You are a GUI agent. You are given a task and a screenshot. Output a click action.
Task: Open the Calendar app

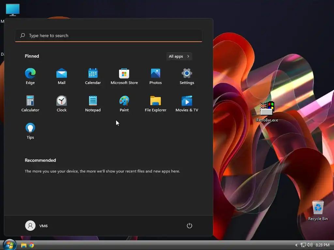tap(93, 76)
